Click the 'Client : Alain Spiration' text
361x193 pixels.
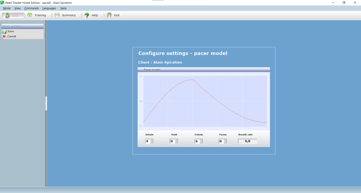point(160,62)
